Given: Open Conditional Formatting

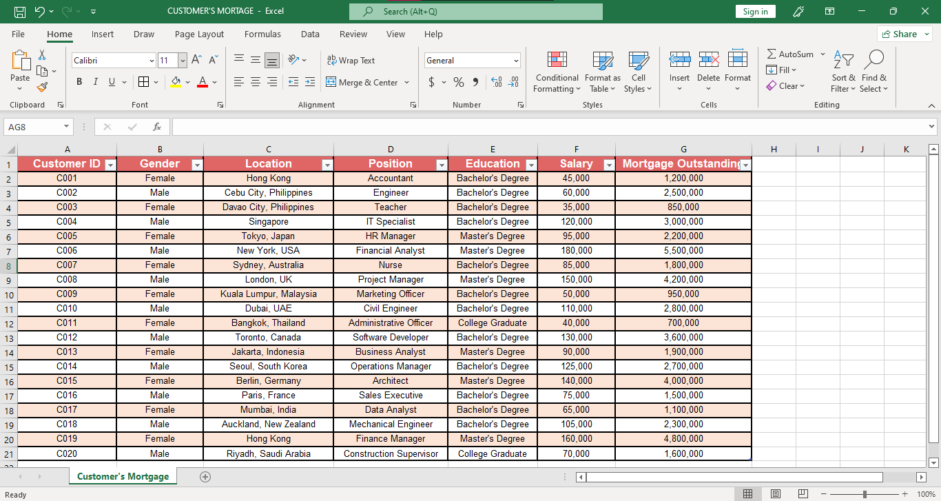Looking at the screenshot, I should (x=557, y=72).
